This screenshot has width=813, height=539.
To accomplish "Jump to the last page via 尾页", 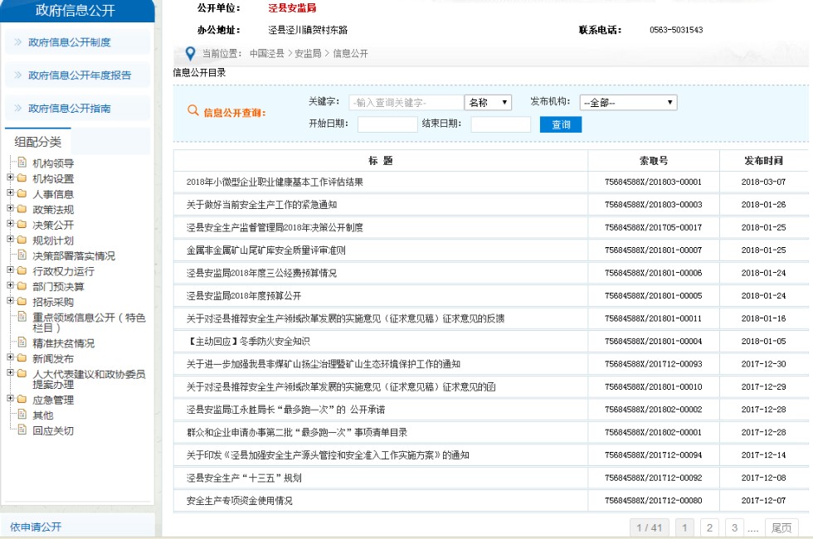I will tap(781, 527).
